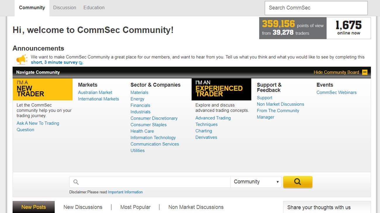
Task: Go to International Markets
Action: click(98, 99)
